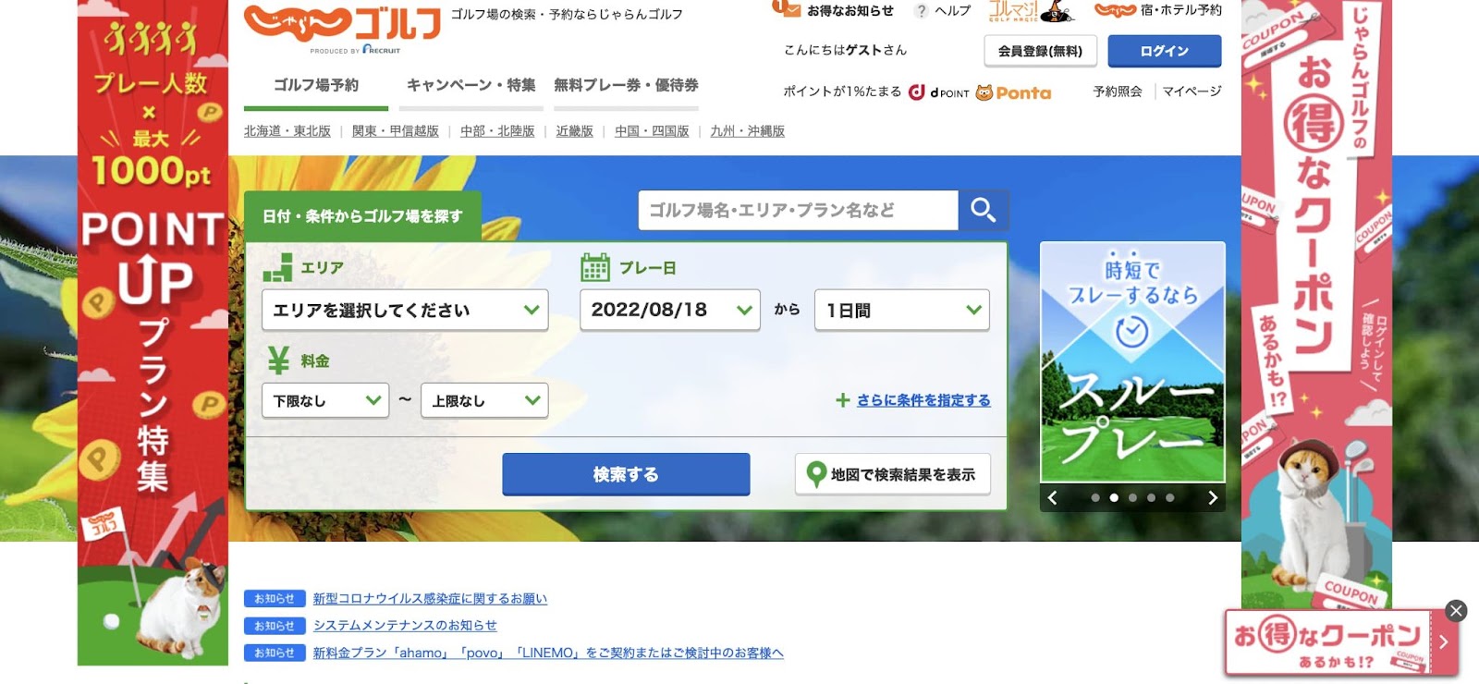
Task: Select fifth carousel dot indicator
Action: coord(1169,497)
